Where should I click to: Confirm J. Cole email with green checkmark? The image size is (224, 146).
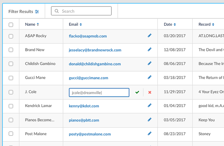point(137,93)
